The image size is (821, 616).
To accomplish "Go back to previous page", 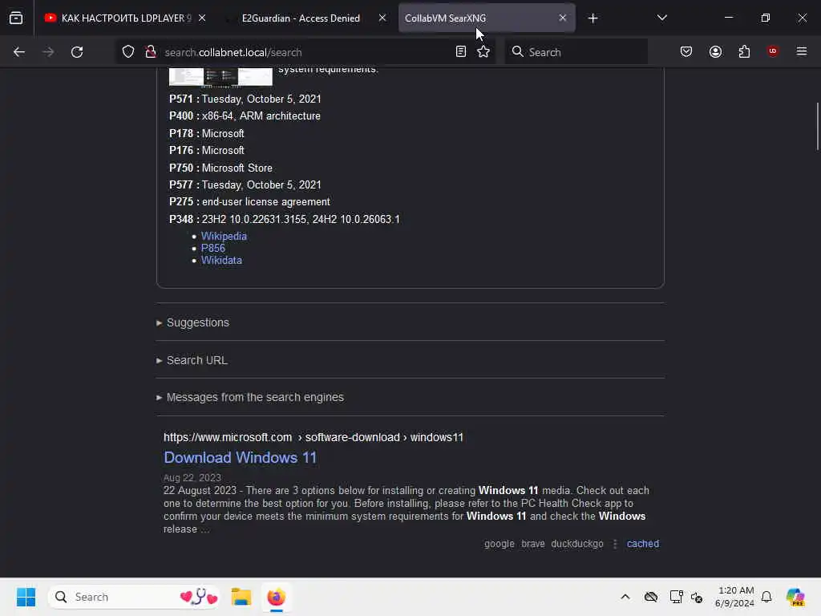I will pyautogui.click(x=19, y=52).
